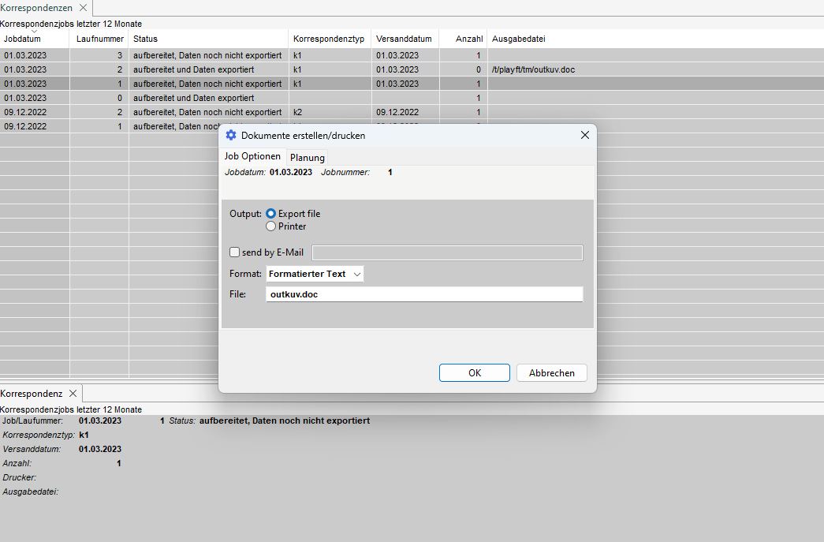The height and width of the screenshot is (542, 824).
Task: Click the sort arrow above Jobdatum
Action: pos(34,32)
